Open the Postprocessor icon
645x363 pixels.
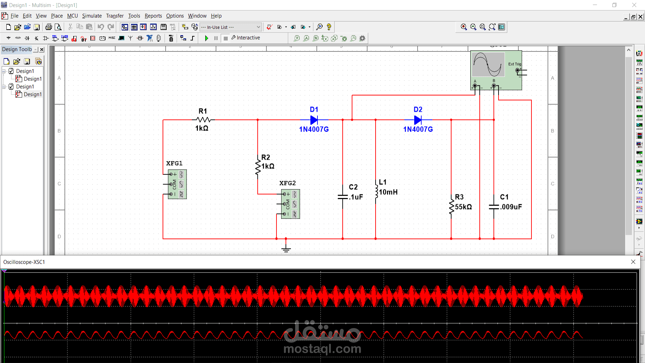click(164, 27)
